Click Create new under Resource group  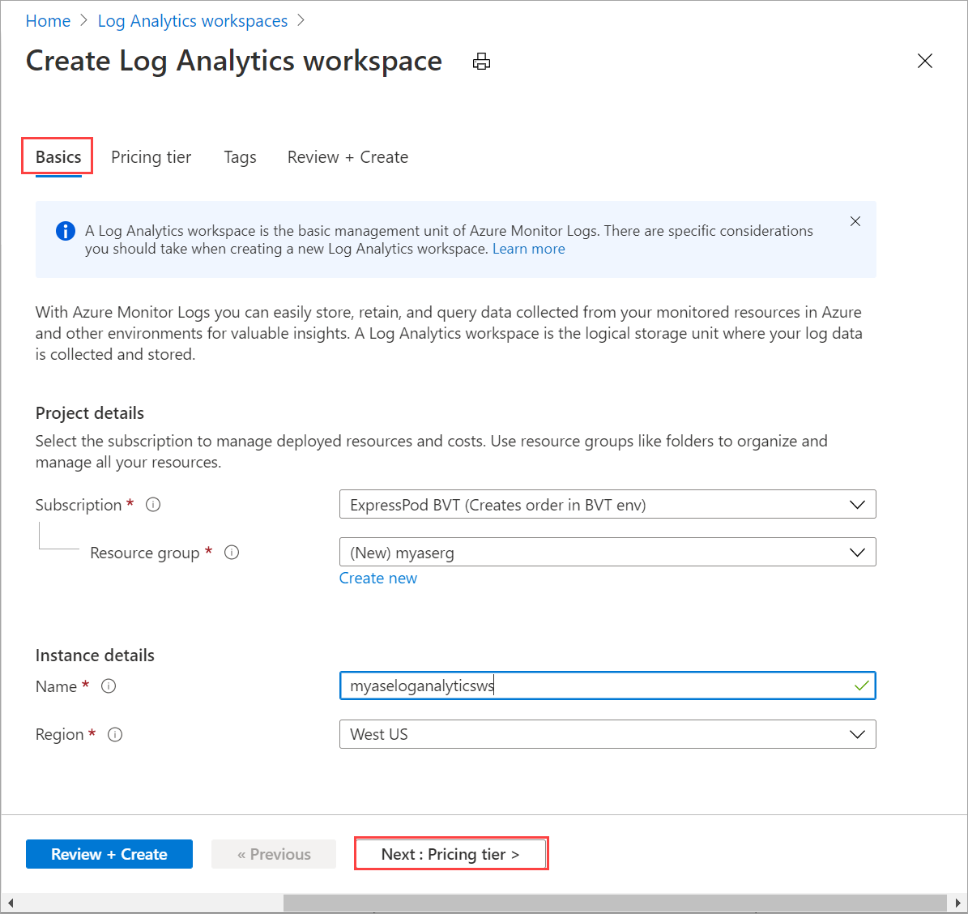(x=378, y=578)
